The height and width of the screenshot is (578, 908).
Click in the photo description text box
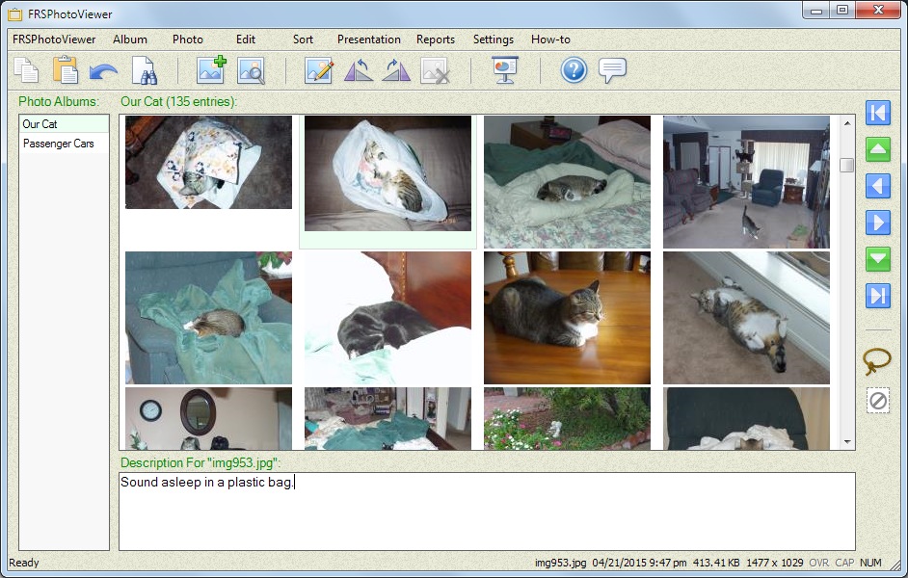click(x=487, y=512)
